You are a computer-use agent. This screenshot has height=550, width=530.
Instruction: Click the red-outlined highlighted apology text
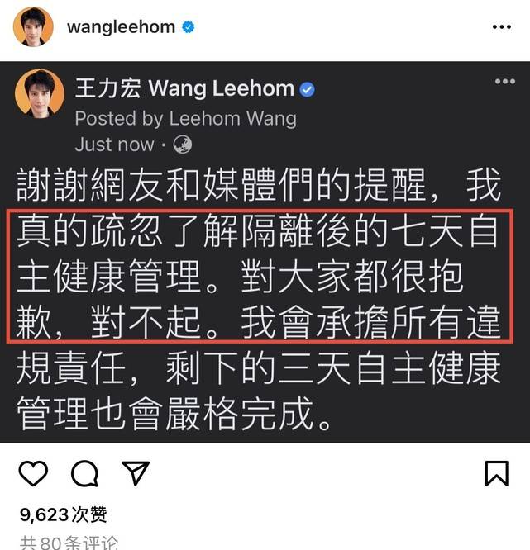[260, 276]
